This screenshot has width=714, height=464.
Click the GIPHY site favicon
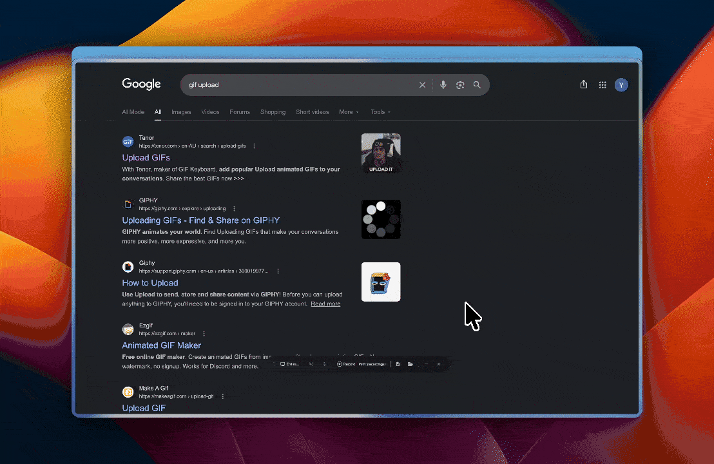128,204
